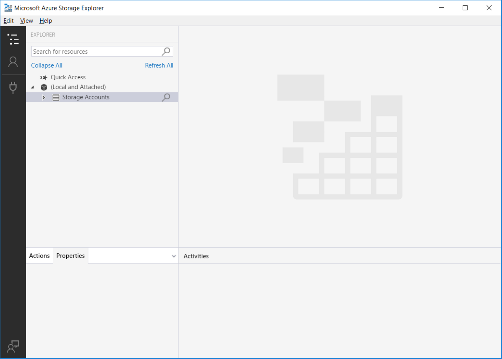Maximize the Storage Explorer window

coord(465,8)
